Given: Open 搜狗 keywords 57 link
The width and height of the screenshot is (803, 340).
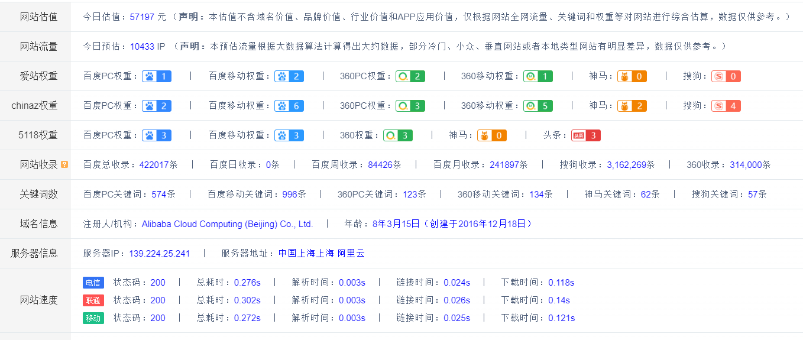Looking at the screenshot, I should (753, 194).
